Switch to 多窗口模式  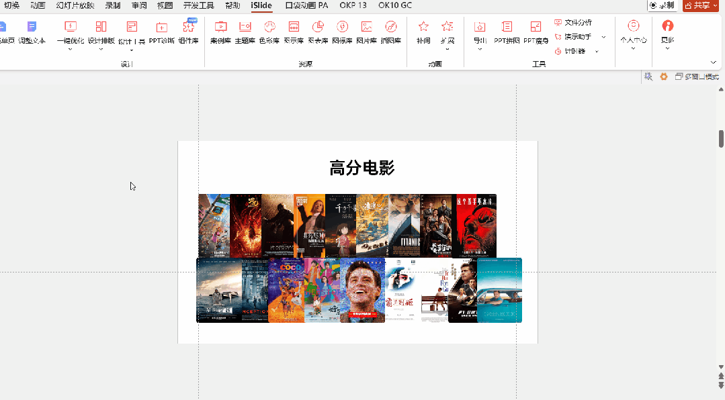[697, 77]
